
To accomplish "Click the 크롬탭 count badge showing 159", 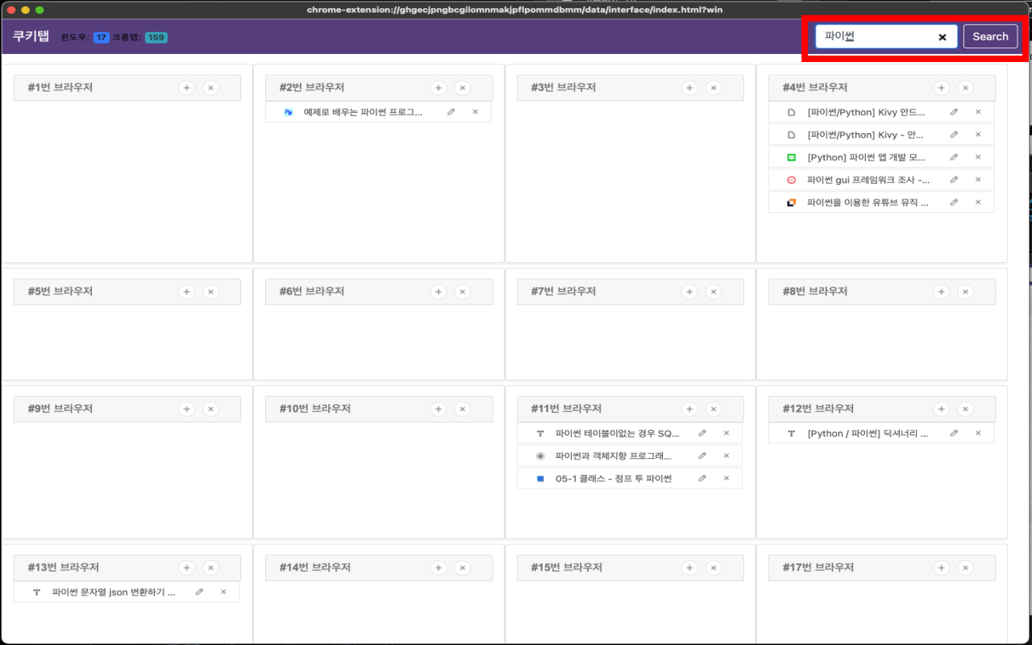I will click(156, 37).
